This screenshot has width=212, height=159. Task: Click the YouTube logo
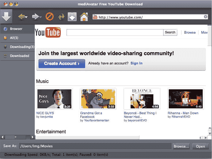[x=48, y=32]
